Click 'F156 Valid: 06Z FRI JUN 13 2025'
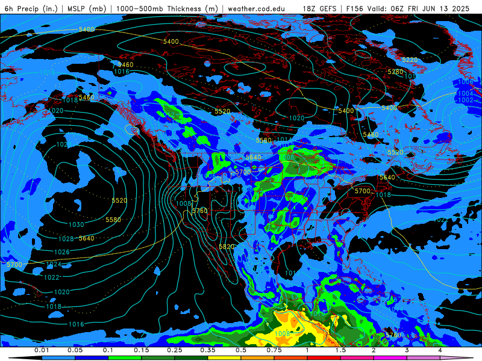Image resolution: width=482 pixels, height=361 pixels. [x=408, y=8]
